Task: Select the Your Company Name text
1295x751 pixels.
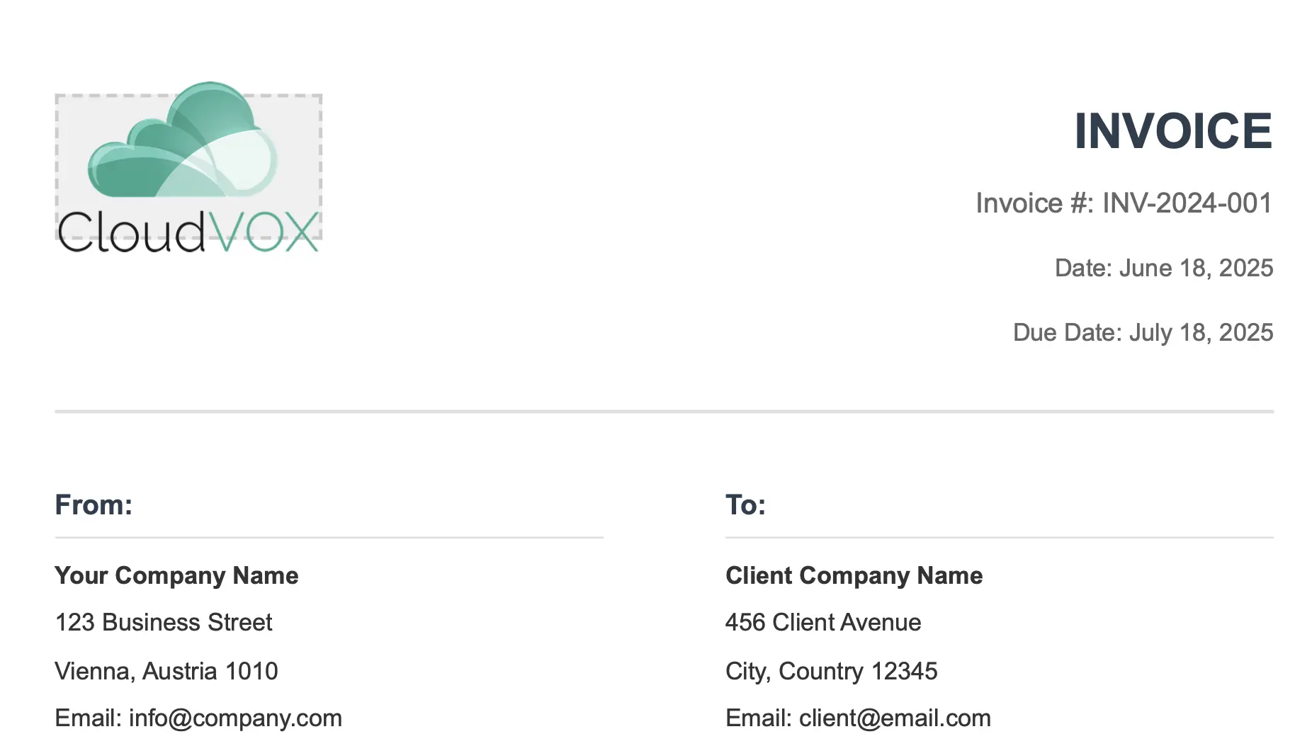Action: tap(176, 575)
